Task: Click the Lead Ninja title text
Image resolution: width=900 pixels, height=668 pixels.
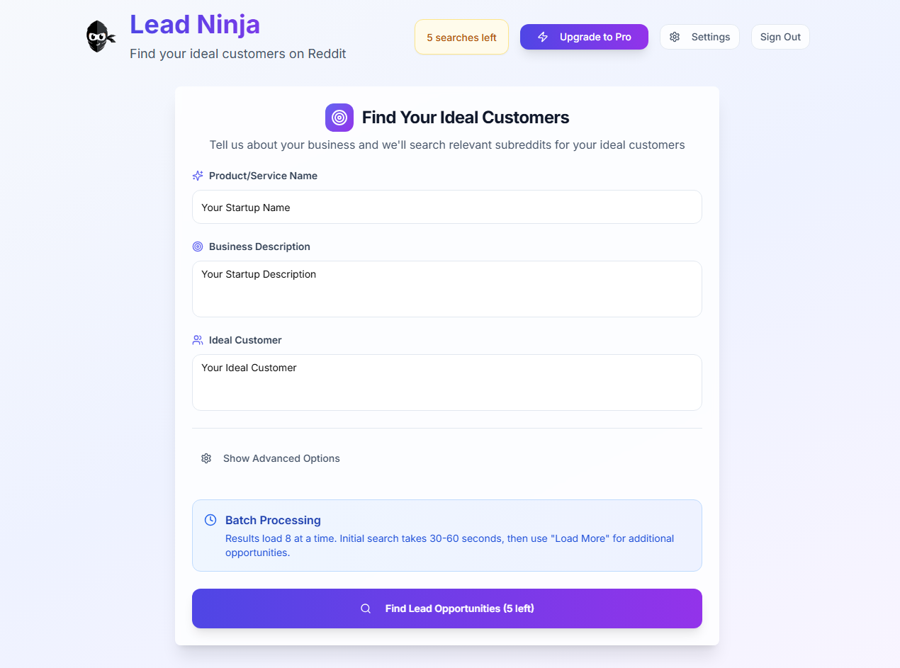Action: click(x=195, y=24)
